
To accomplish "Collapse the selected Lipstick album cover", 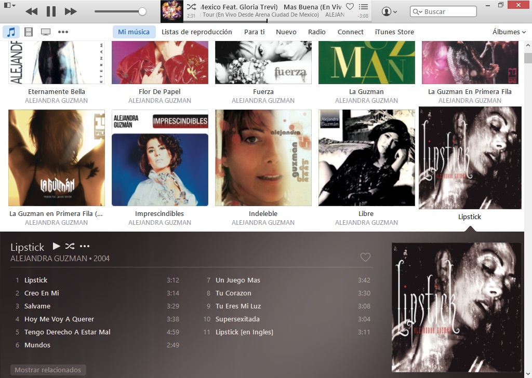I will (x=470, y=158).
